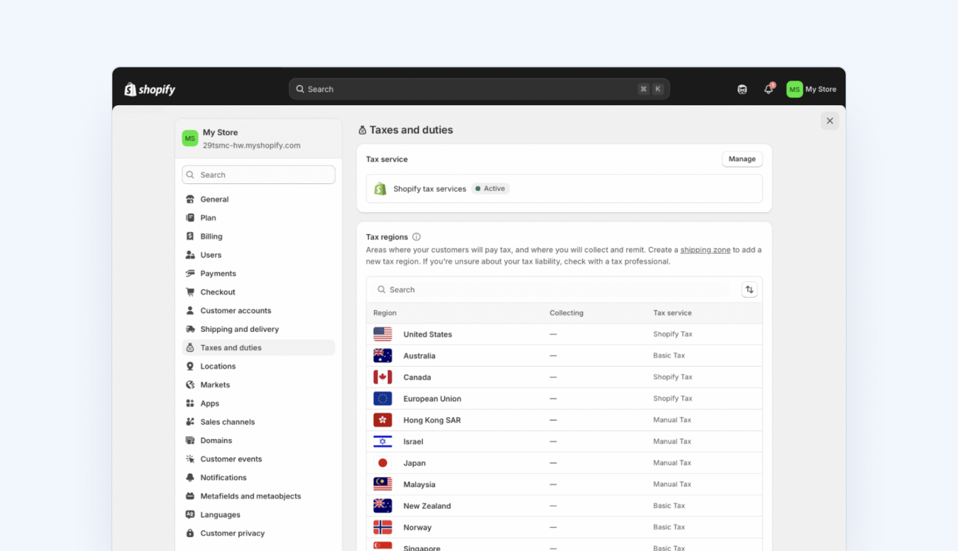Open the notifications bell in the top bar
Screen dimensions: 958x551
coord(769,88)
